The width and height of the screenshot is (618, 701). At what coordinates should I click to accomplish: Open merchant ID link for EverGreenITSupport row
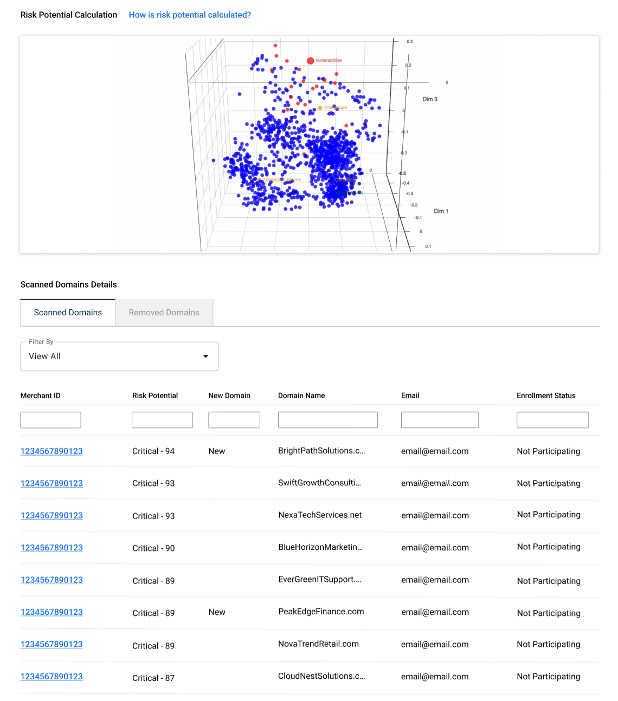click(51, 580)
